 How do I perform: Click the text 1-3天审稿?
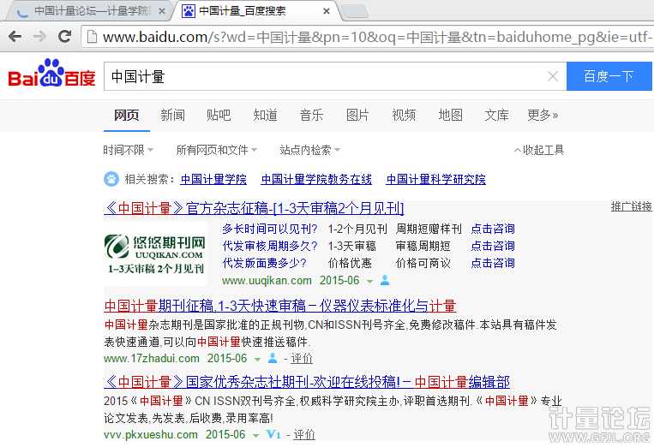(x=352, y=246)
